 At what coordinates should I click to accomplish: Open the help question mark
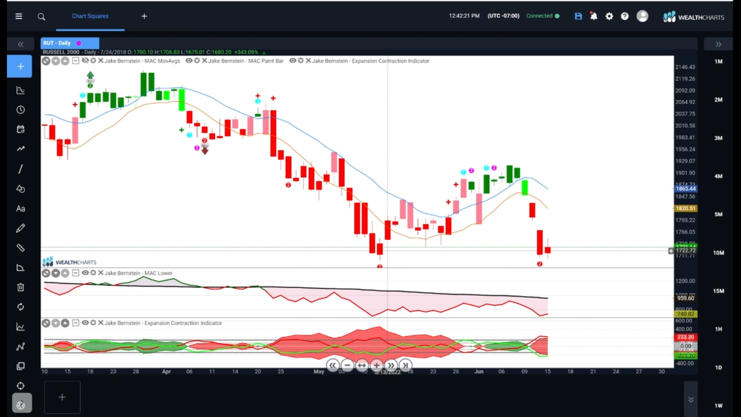click(x=625, y=16)
